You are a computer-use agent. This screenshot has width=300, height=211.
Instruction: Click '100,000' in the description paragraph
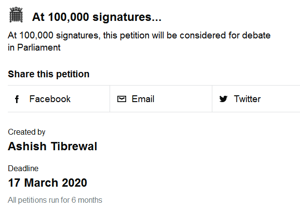[x=37, y=35]
